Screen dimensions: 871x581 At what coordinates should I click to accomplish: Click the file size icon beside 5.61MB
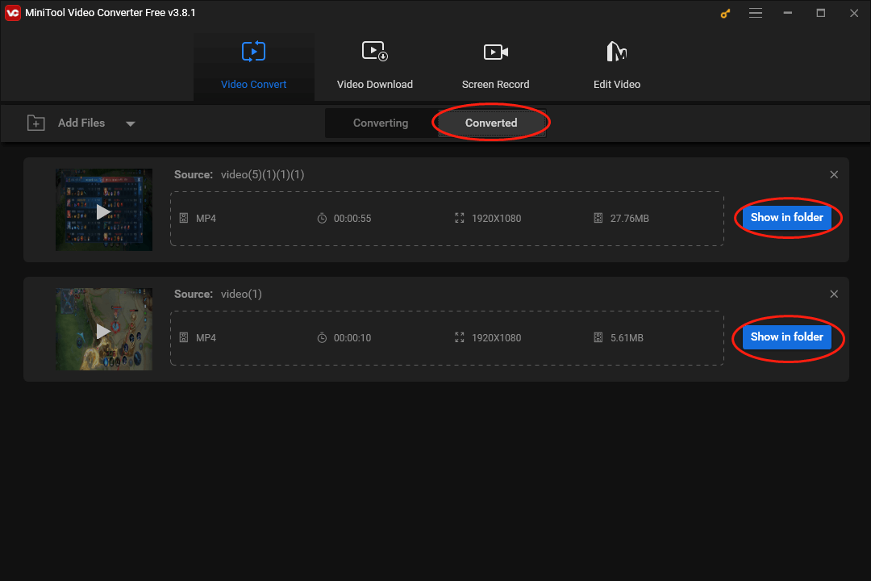[598, 337]
